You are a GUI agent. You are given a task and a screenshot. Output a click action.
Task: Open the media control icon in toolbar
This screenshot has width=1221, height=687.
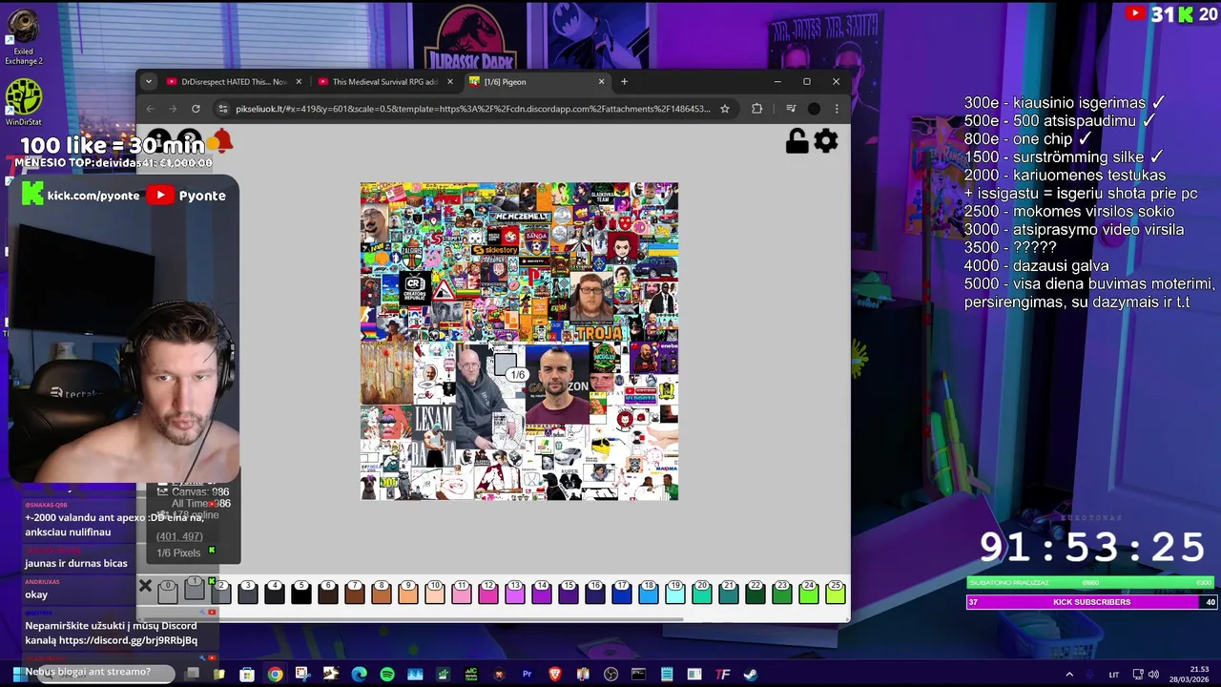click(790, 109)
